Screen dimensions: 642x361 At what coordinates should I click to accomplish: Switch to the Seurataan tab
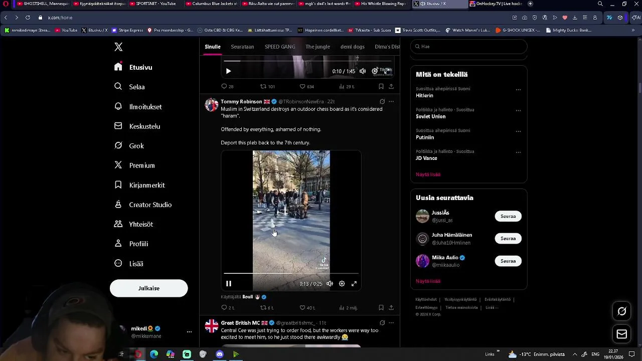point(242,47)
